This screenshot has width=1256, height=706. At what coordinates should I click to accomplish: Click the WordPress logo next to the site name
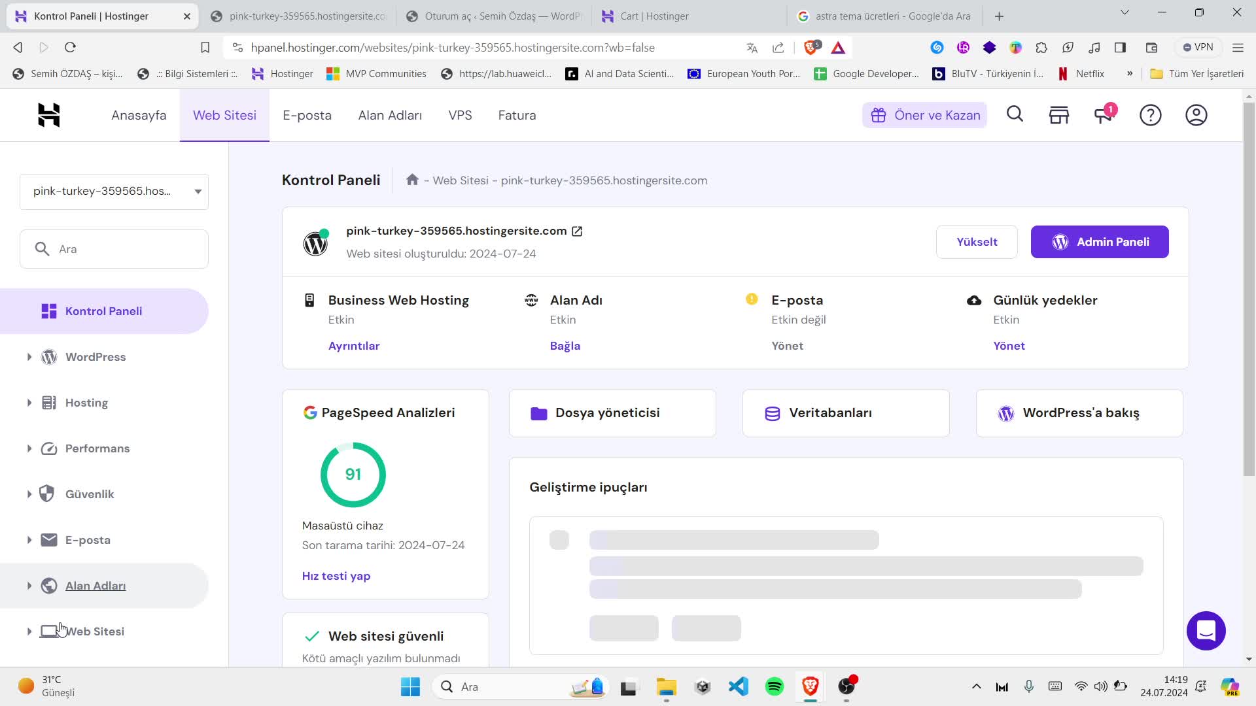pos(315,243)
